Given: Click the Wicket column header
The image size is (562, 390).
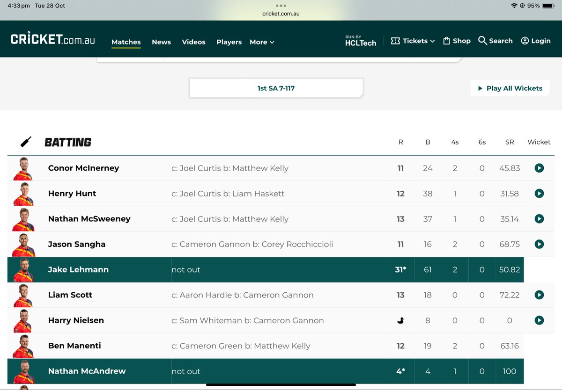Looking at the screenshot, I should click(539, 142).
